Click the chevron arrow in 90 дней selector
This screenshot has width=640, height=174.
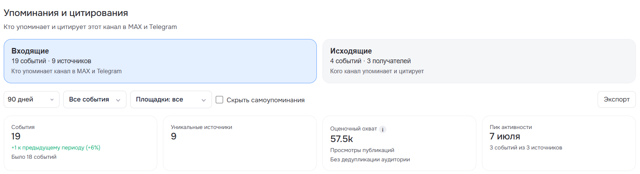[52, 100]
